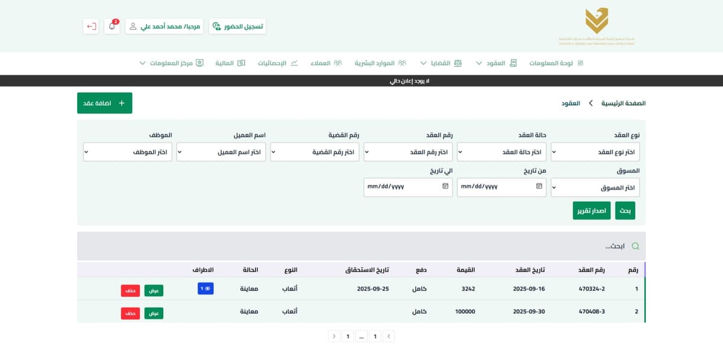Image resolution: width=723 pixels, height=356 pixels.
Task: Click the next page arrow in pagination
Action: [x=334, y=336]
